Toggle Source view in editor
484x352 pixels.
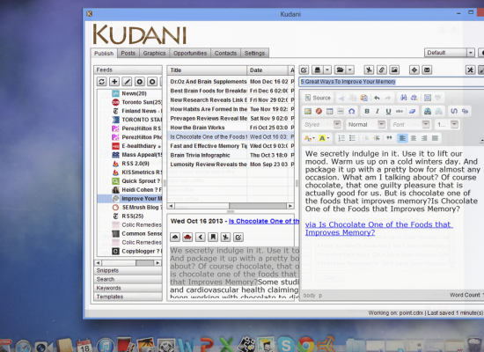click(318, 98)
